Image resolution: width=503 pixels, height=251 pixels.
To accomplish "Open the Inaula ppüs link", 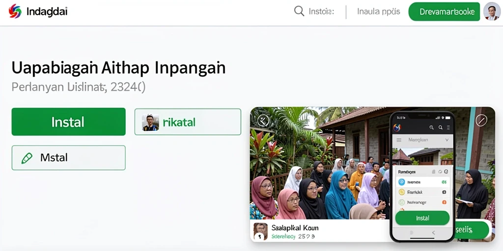I will [x=379, y=12].
